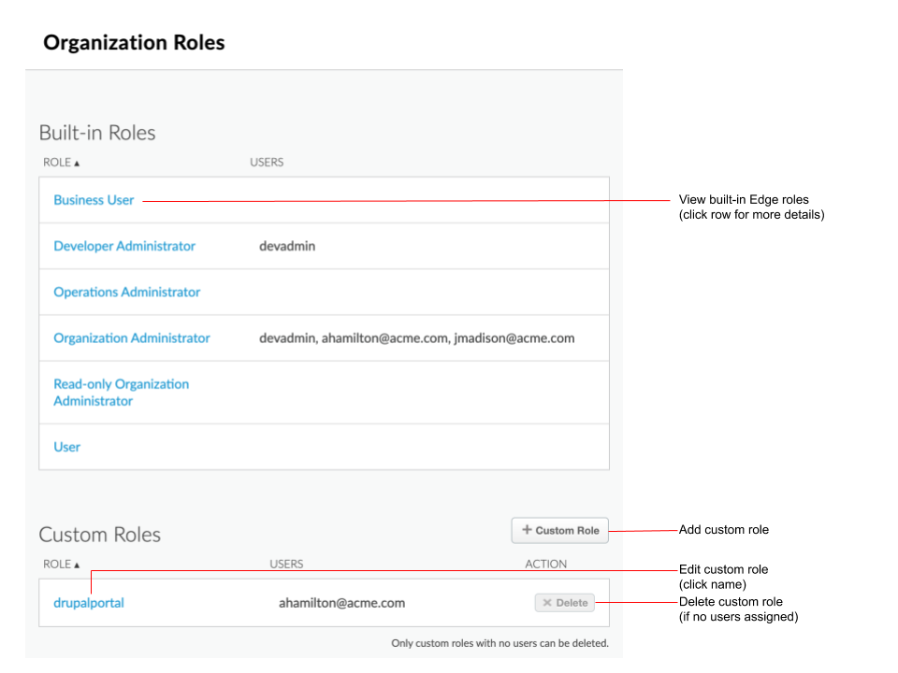This screenshot has width=898, height=673.
Task: Open the Developer Administrator role
Action: click(x=124, y=246)
